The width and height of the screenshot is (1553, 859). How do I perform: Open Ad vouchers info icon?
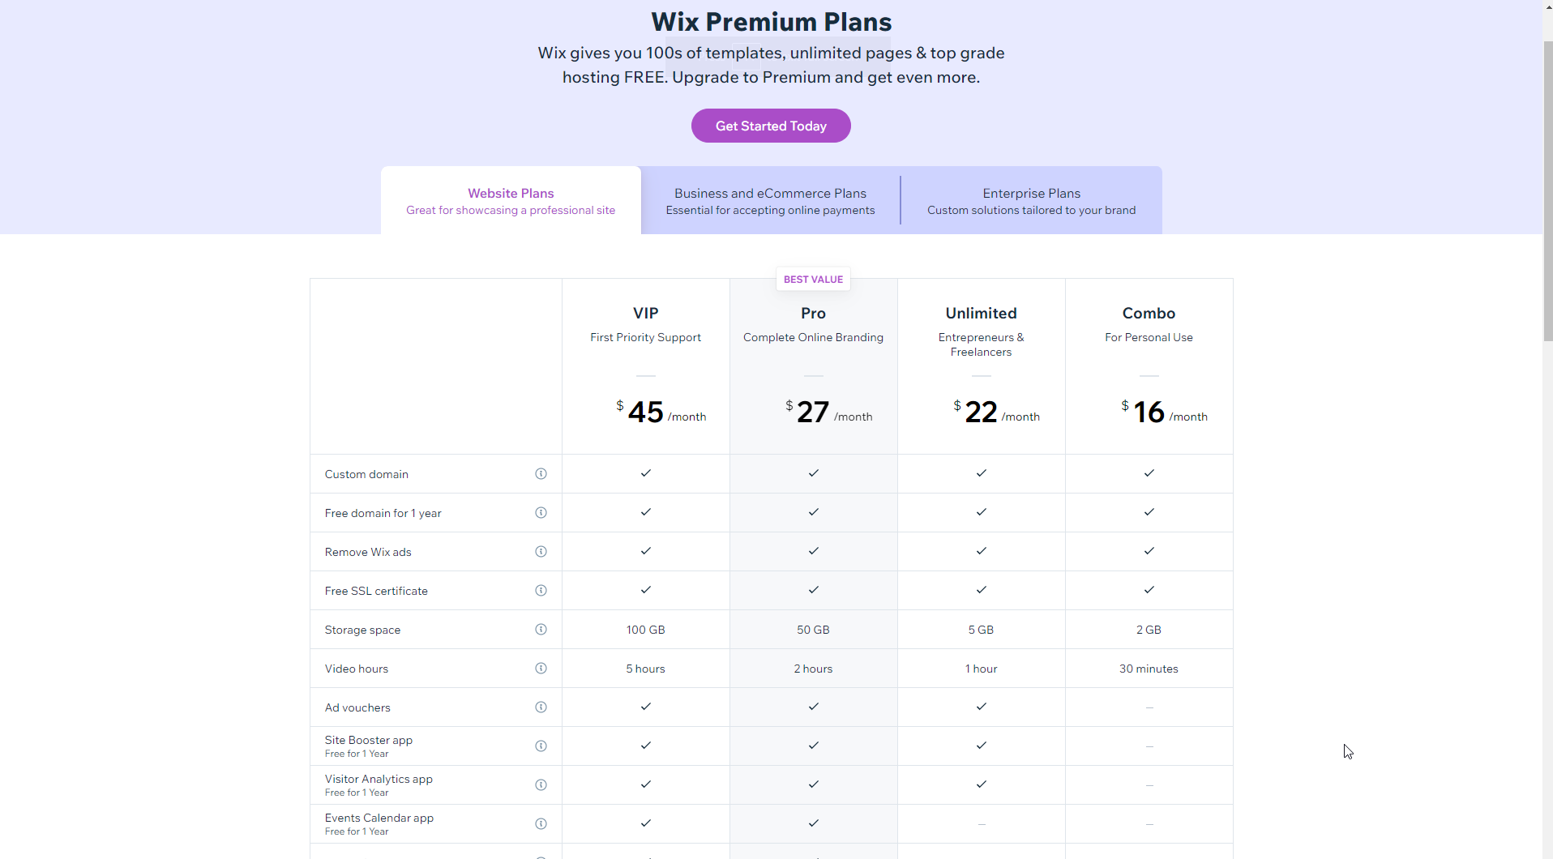click(x=541, y=707)
